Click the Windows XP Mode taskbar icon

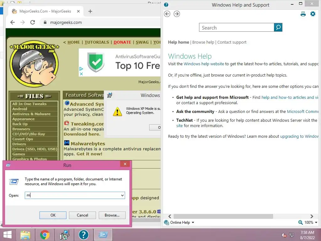64,235
